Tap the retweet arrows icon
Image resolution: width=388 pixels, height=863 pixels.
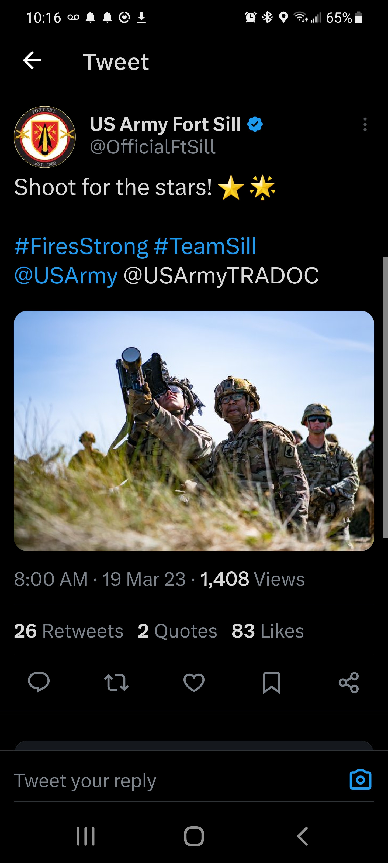click(116, 682)
